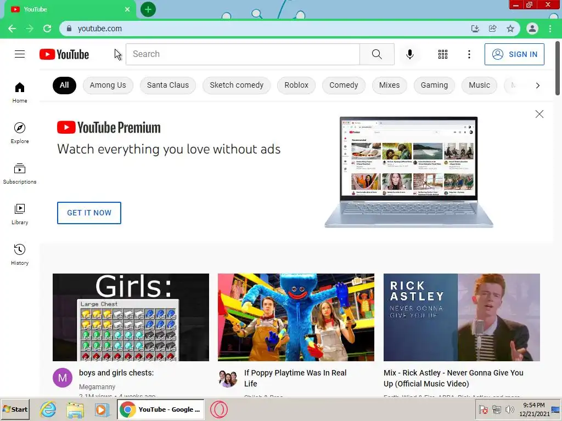
Task: Launch Internet Explorer from taskbar
Action: [48, 409]
